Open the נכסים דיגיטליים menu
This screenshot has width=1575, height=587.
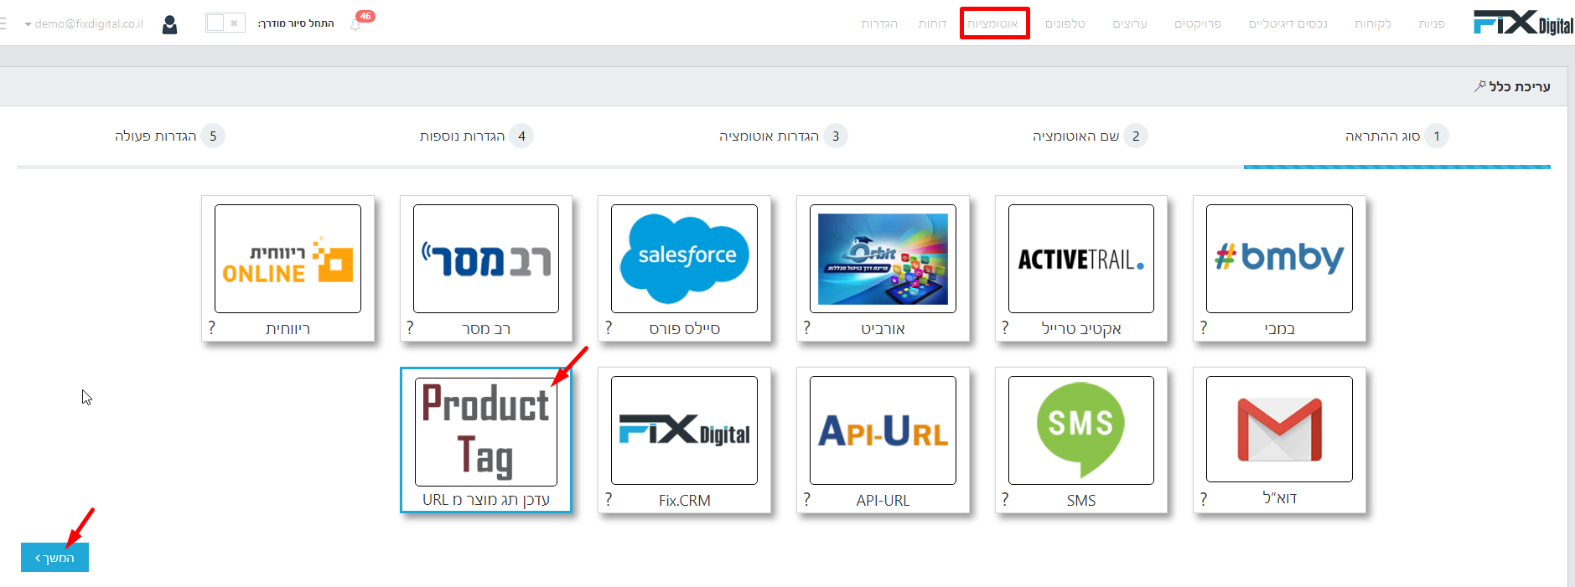(x=1288, y=23)
